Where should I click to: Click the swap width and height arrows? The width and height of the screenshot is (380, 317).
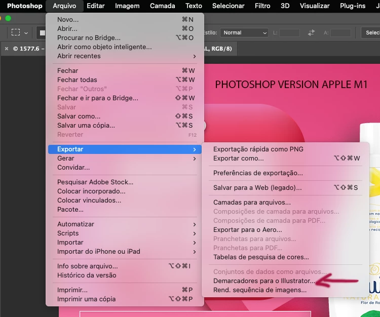click(311, 32)
